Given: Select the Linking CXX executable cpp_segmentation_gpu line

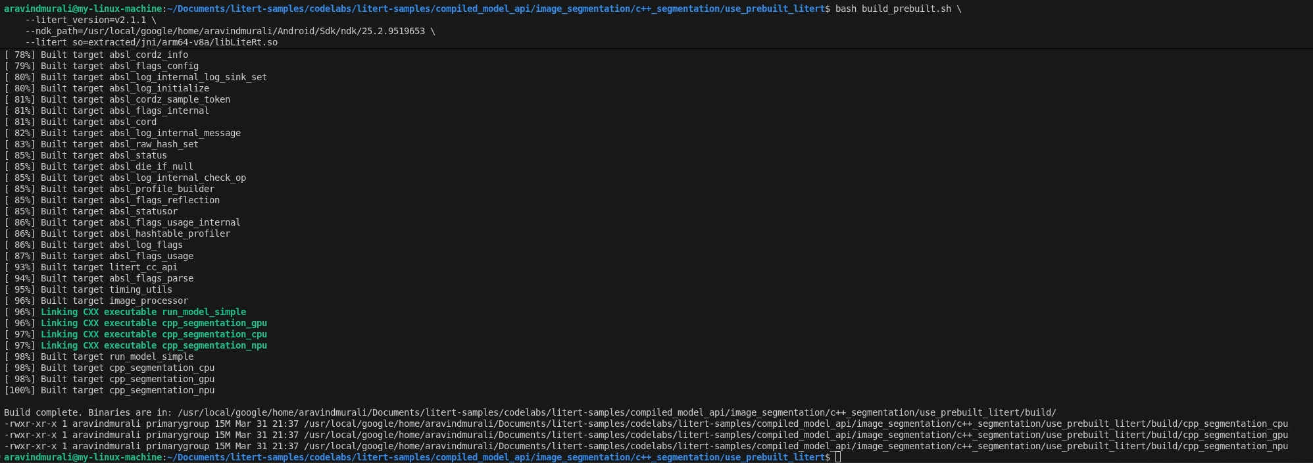Looking at the screenshot, I should (153, 323).
